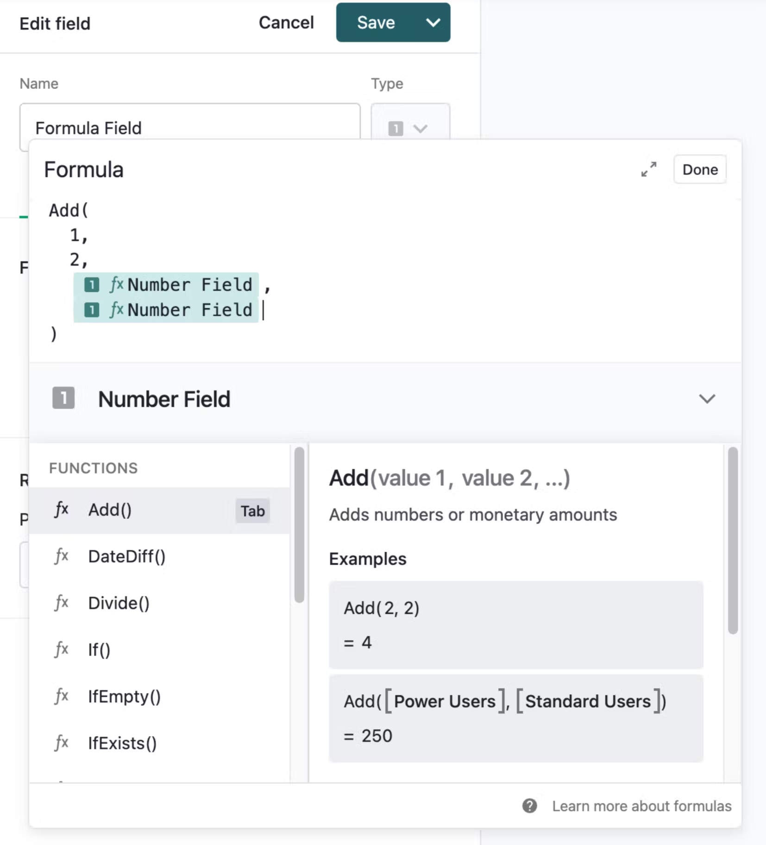This screenshot has height=845, width=766.
Task: Open the Save options dropdown arrow
Action: pos(433,23)
